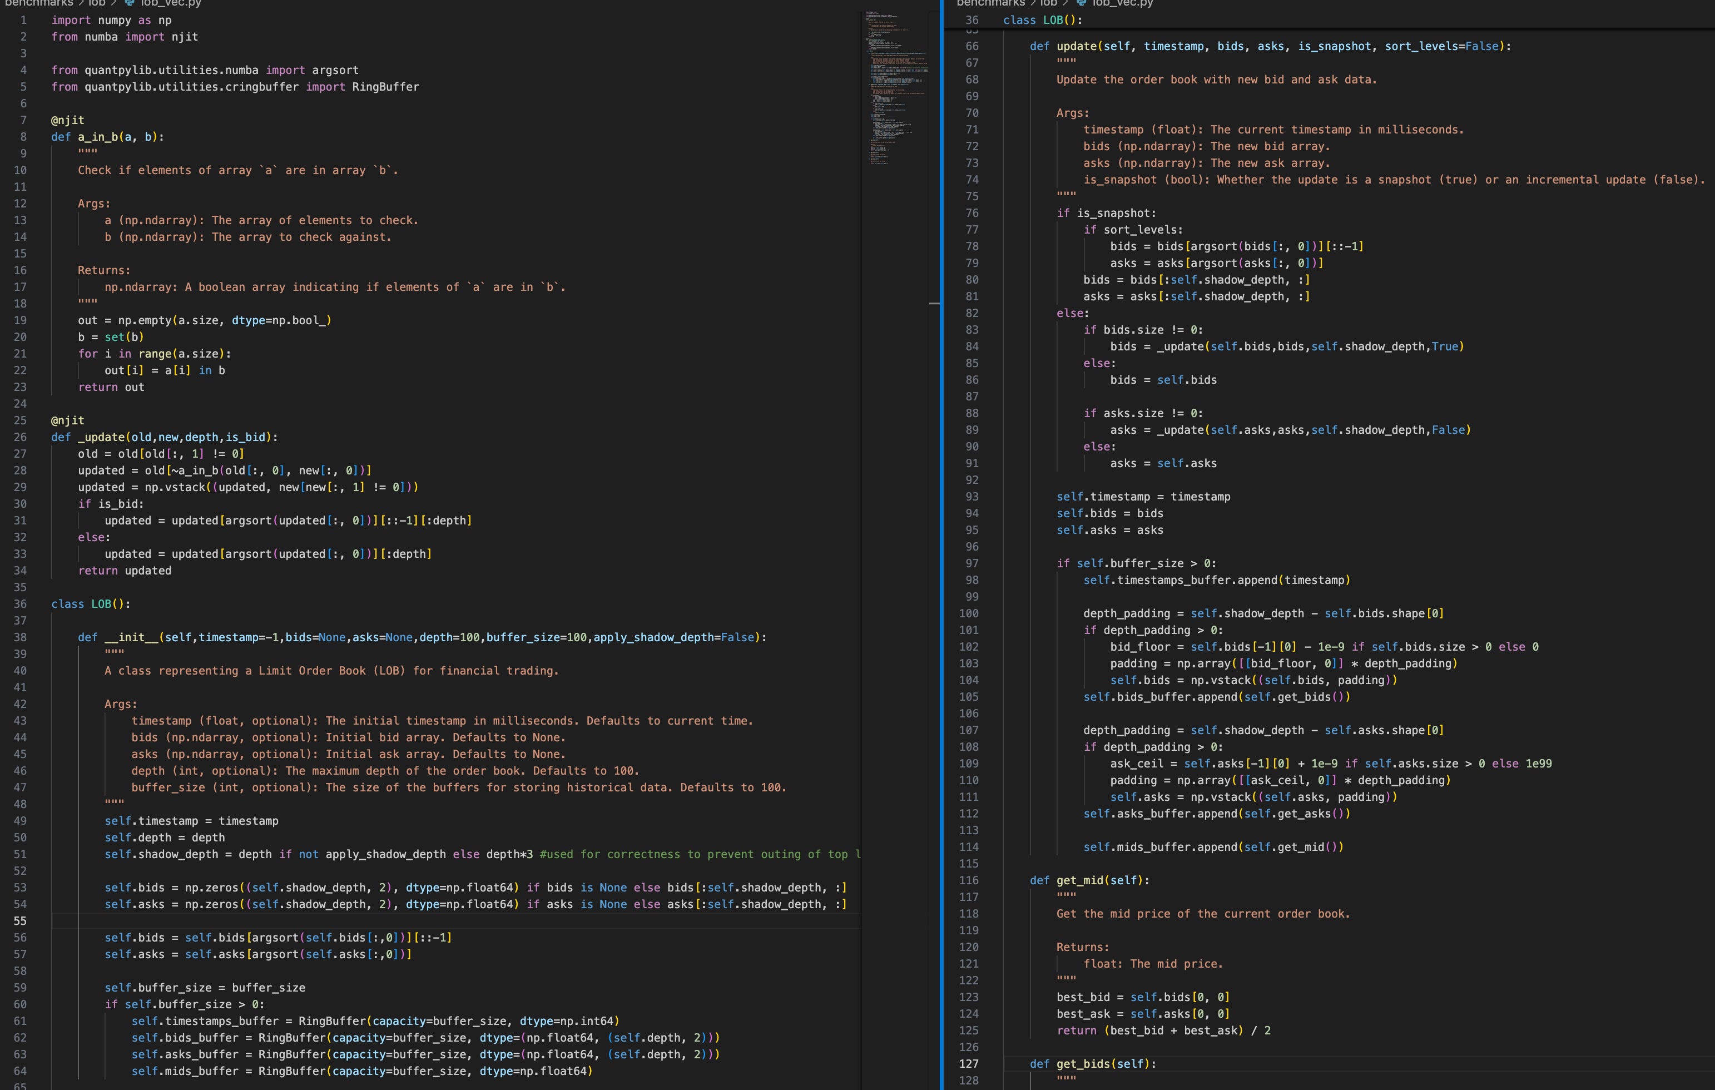Click 'self.depth = depth' on line 50

point(165,838)
